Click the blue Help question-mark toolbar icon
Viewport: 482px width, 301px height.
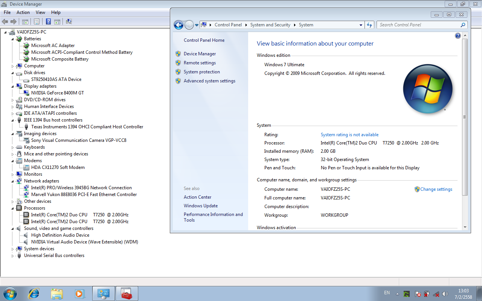tap(49, 21)
